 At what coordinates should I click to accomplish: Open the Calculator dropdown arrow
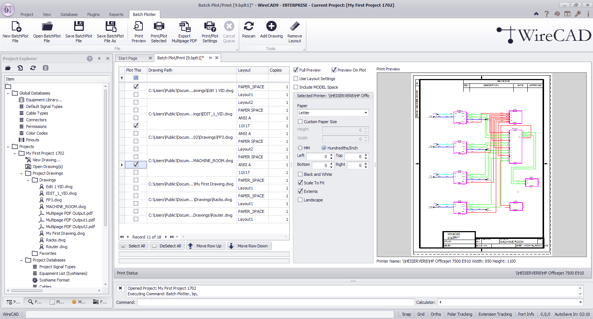[580, 302]
